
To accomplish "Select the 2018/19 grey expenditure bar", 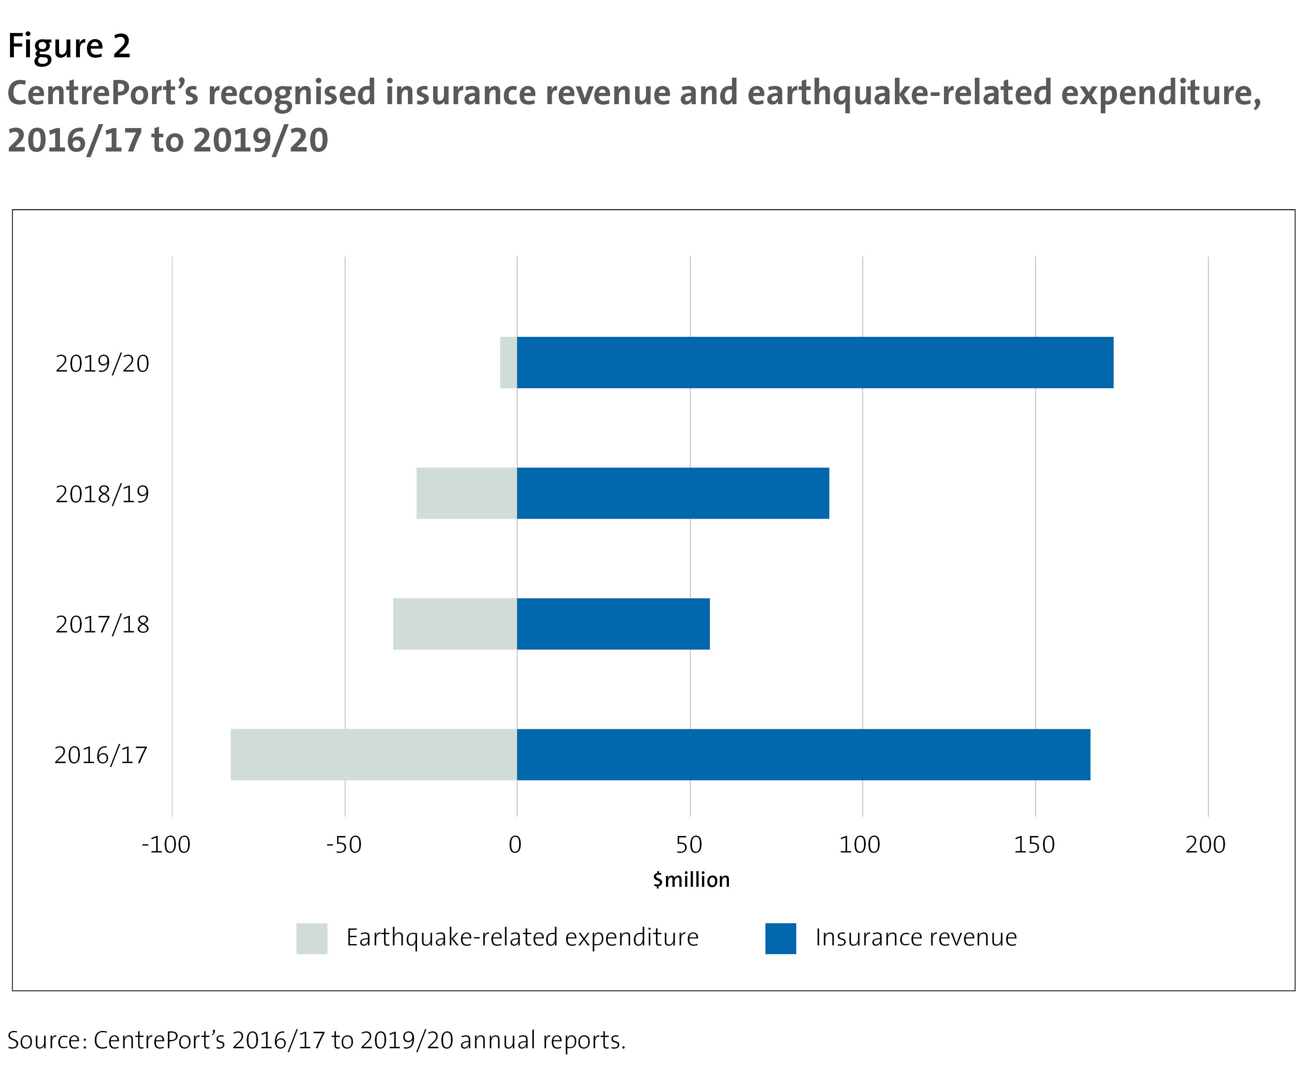I will 467,493.
